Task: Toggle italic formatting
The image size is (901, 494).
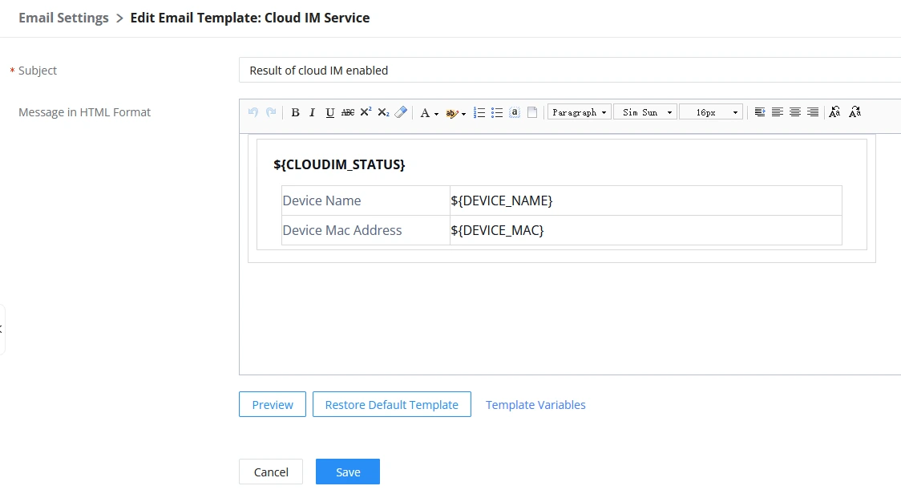Action: point(312,113)
